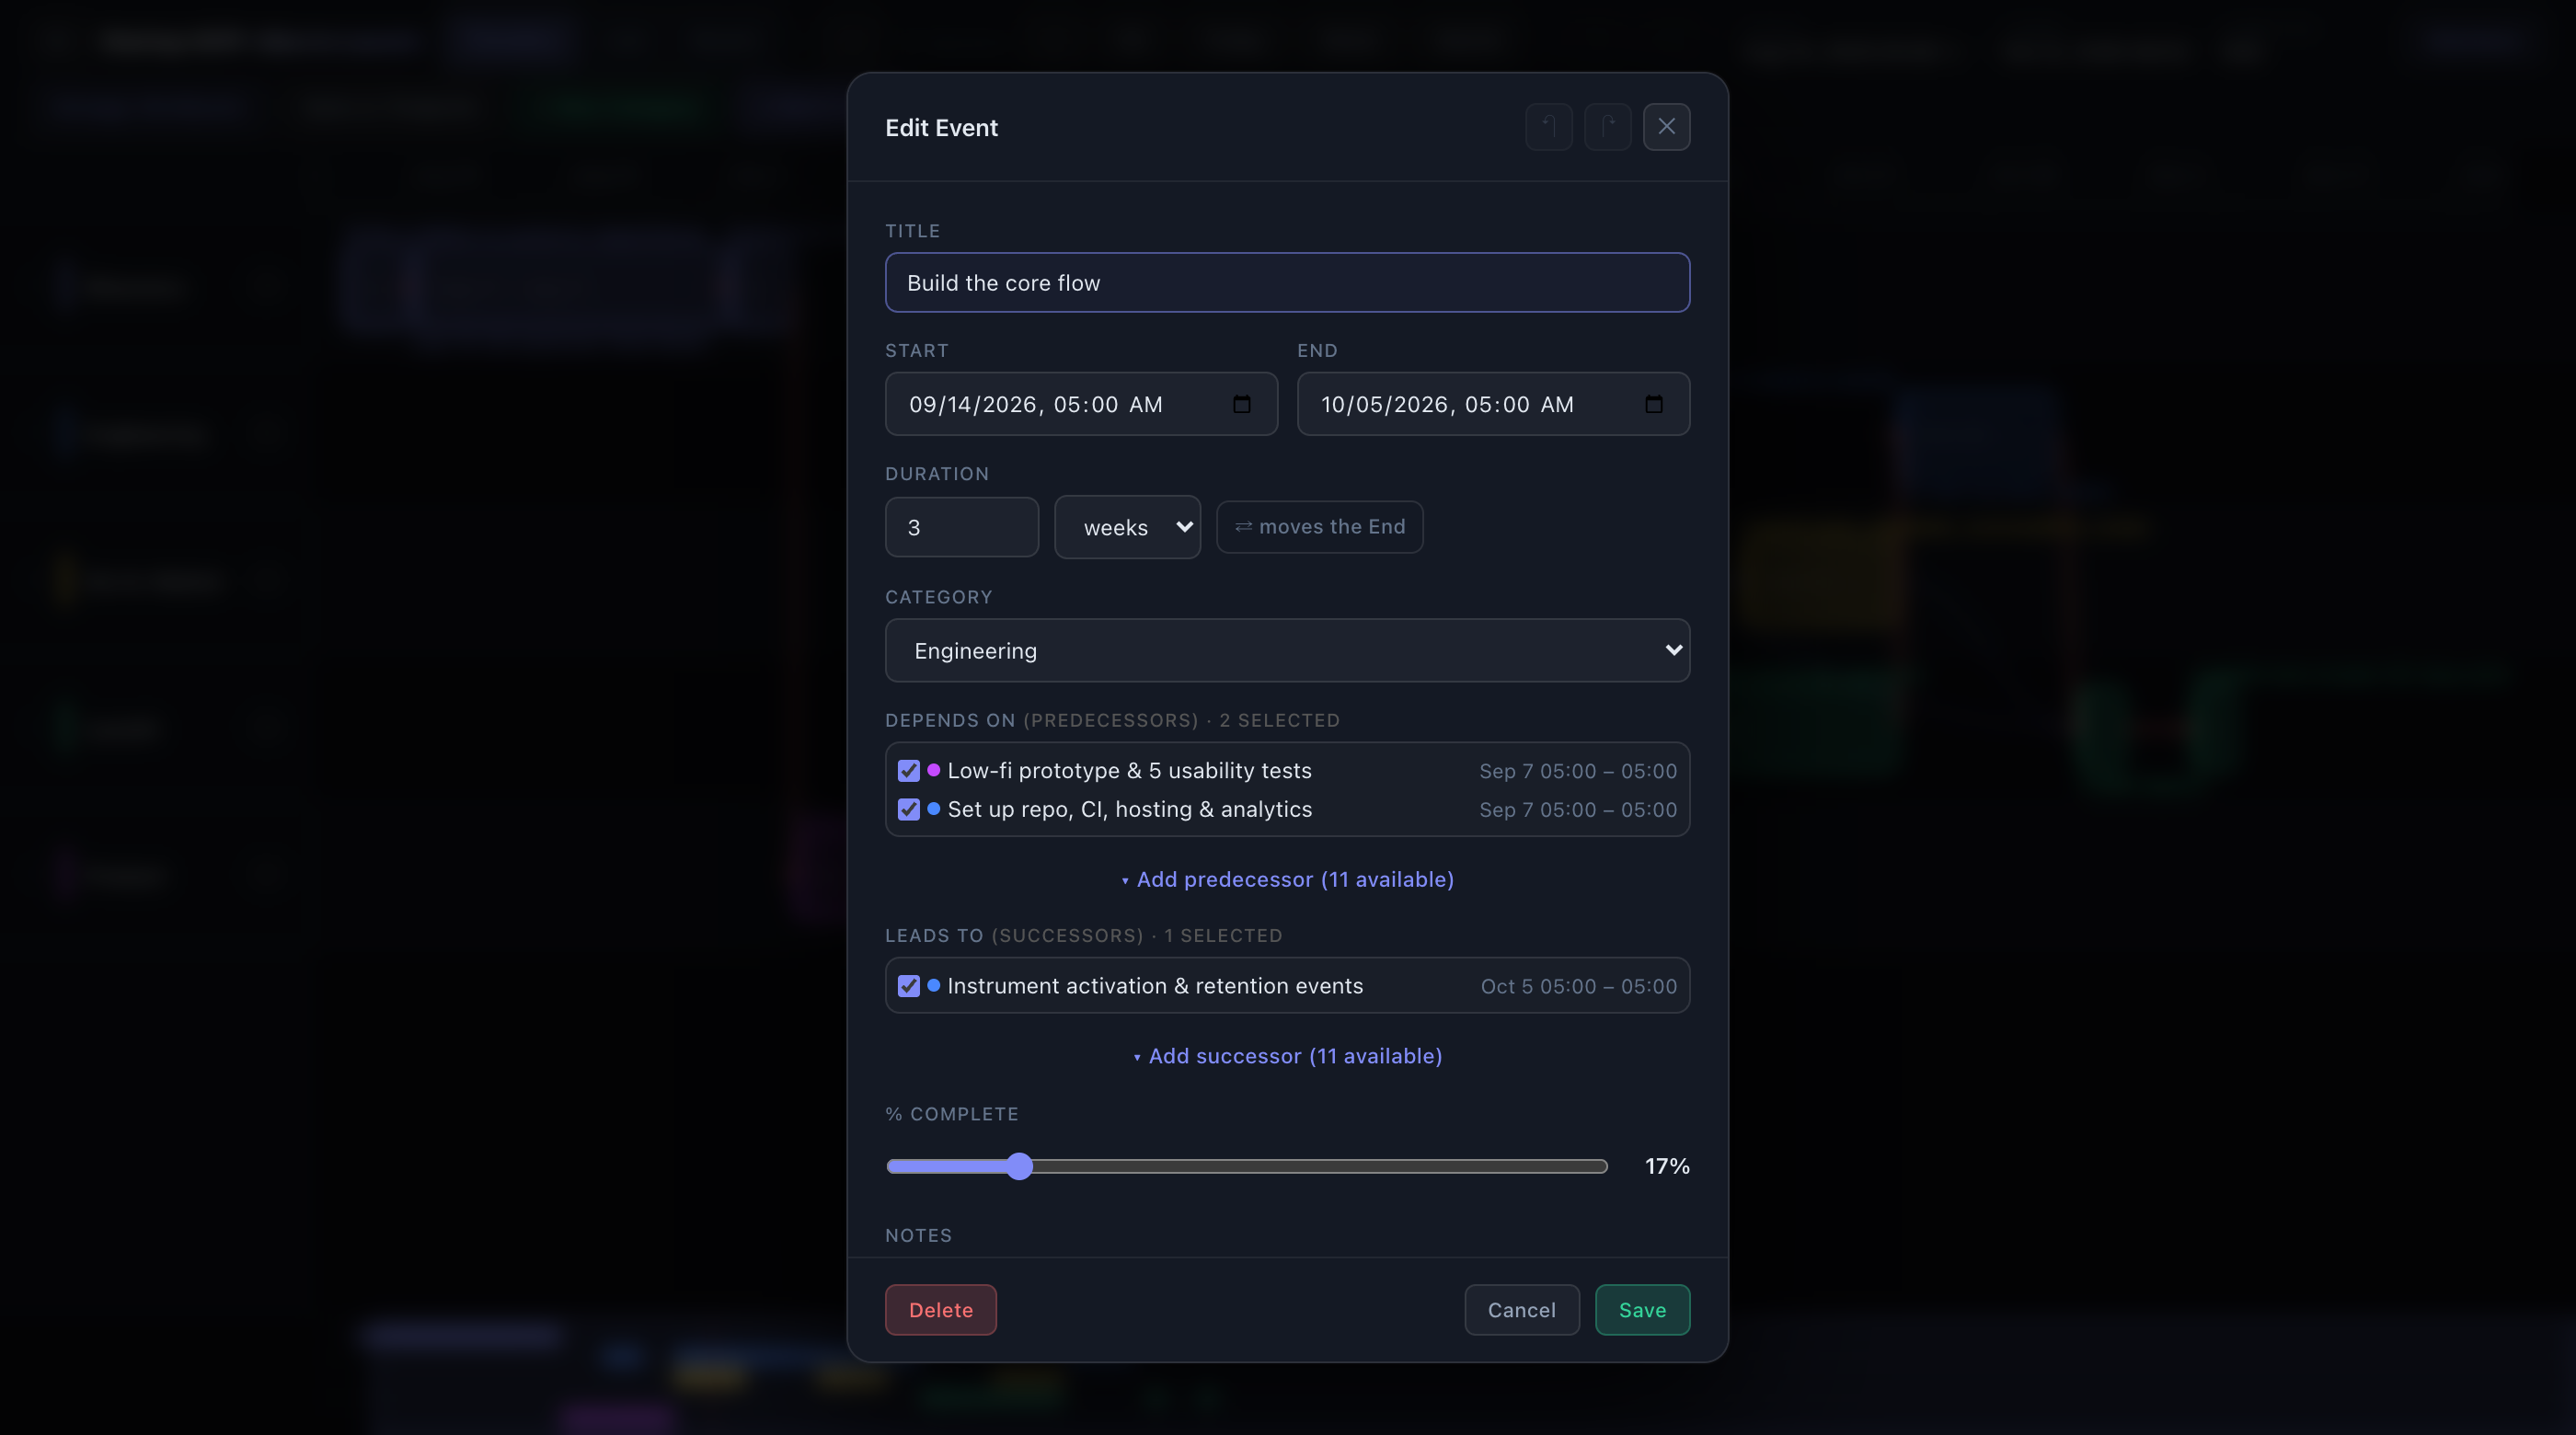Open the weeks duration unit dropdown
Viewport: 2576px width, 1435px height.
1127,527
